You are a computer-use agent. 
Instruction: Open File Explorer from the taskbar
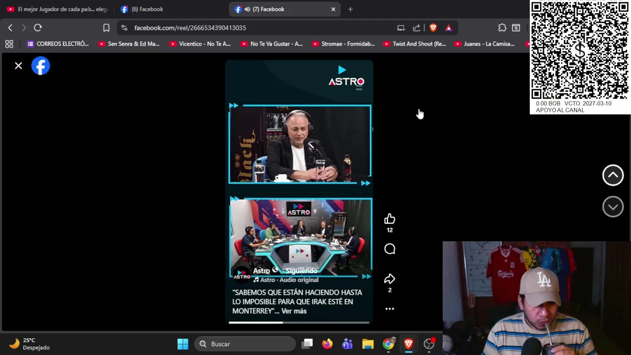(368, 344)
